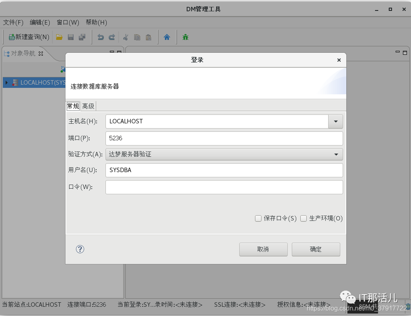
Task: Click the password (口令) input field
Action: click(224, 187)
